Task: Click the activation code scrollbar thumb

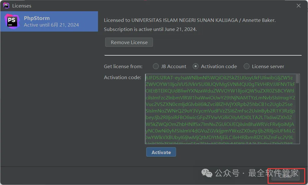Action: (x=297, y=79)
